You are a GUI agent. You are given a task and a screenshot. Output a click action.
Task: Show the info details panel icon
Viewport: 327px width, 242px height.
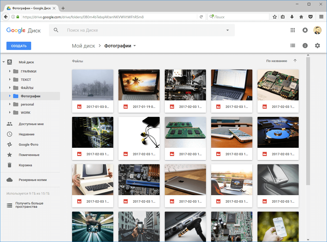tap(305, 46)
